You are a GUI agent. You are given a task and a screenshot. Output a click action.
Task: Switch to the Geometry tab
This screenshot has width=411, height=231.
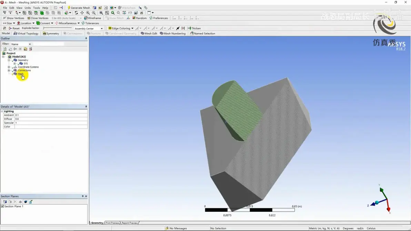97,223
